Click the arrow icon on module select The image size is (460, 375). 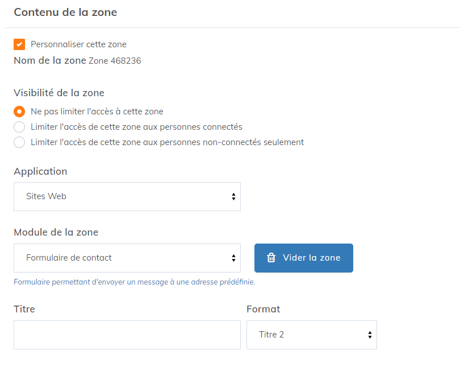coord(233,258)
